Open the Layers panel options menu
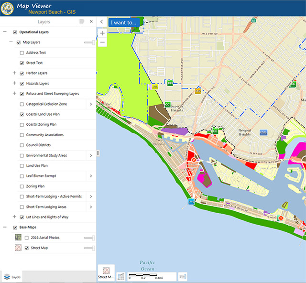Viewport: 306px width, 283px height. (82, 22)
